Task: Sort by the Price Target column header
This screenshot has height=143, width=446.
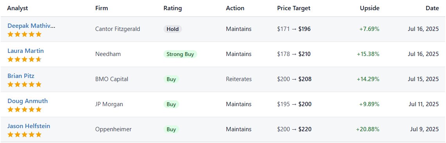Action: click(294, 8)
